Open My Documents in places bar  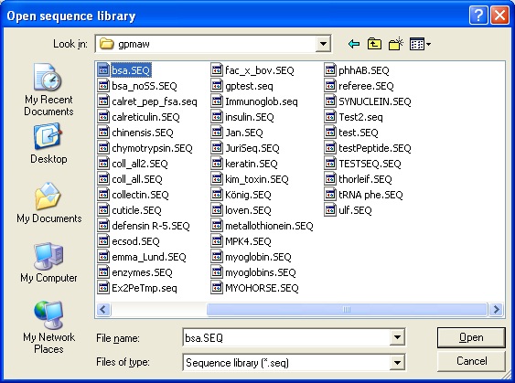point(48,203)
